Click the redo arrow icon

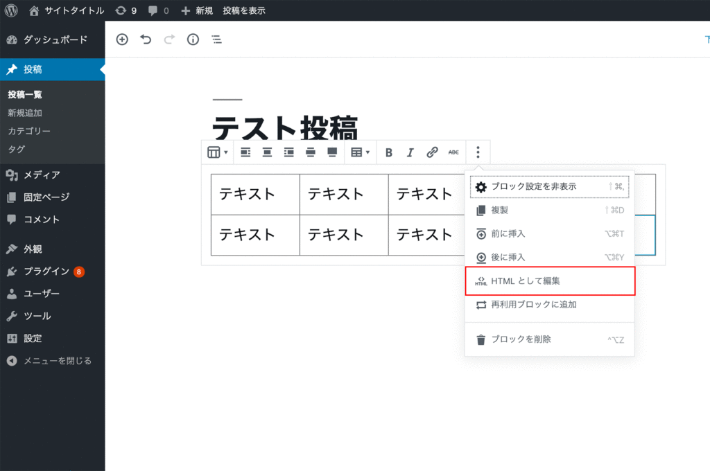169,39
